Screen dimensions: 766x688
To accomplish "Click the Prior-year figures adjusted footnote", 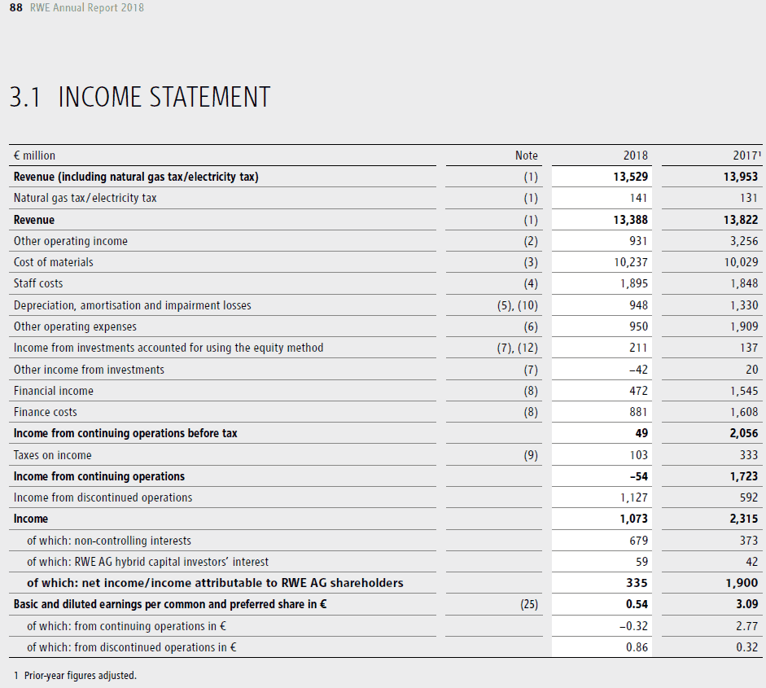I will (75, 675).
